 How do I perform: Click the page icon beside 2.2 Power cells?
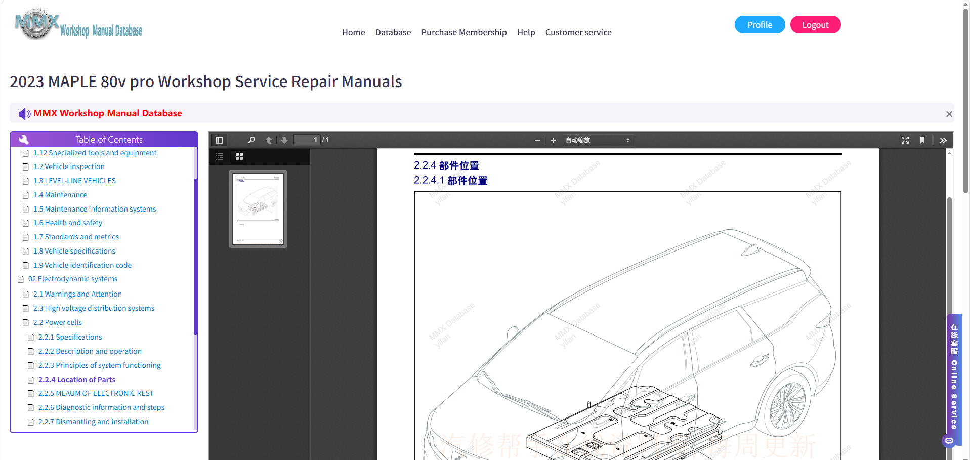tap(25, 323)
